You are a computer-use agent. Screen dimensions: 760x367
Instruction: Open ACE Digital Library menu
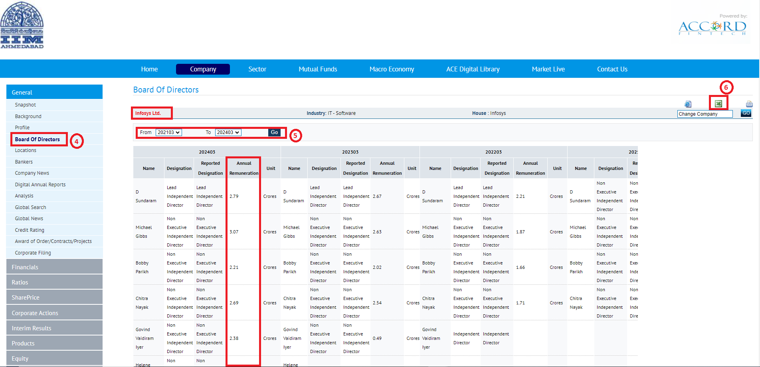pyautogui.click(x=473, y=69)
